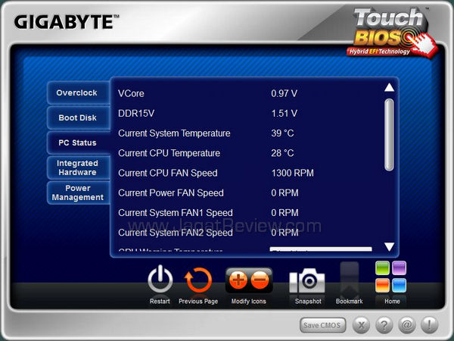Open the Power Management tab
Screen dimensions: 454x341
pos(77,192)
